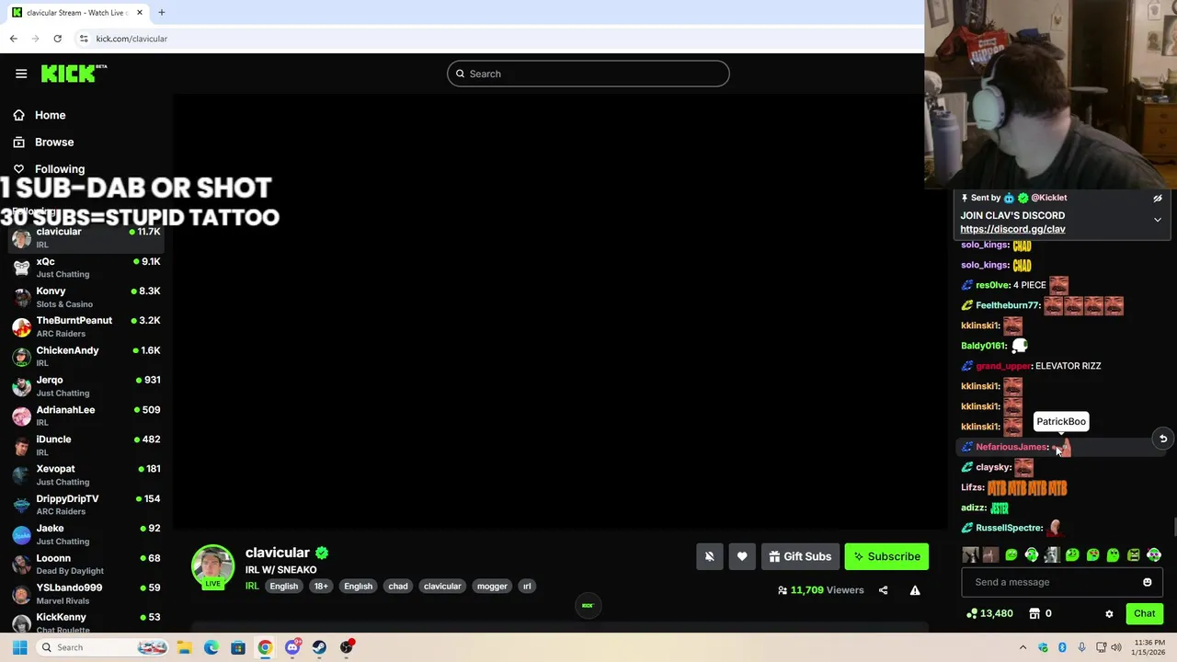Hide the pinned message with eye-slash icon
Image resolution: width=1177 pixels, height=662 pixels.
pos(1158,198)
